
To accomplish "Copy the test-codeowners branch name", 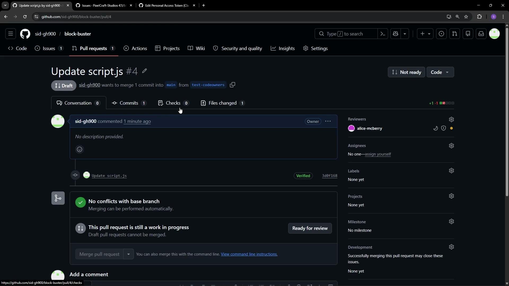I will tap(232, 85).
